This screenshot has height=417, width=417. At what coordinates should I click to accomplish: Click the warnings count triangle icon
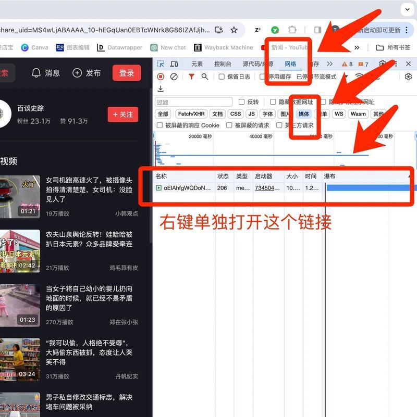point(345,64)
